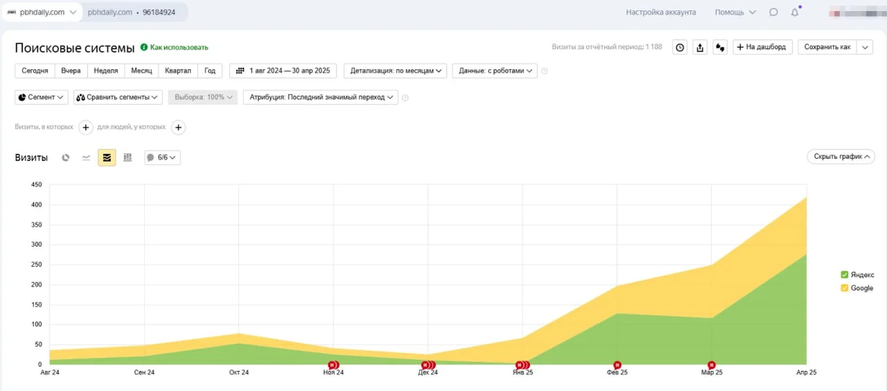The height and width of the screenshot is (391, 887).
Task: Uncheck the Яндекс legend checkbox
Action: pyautogui.click(x=844, y=274)
